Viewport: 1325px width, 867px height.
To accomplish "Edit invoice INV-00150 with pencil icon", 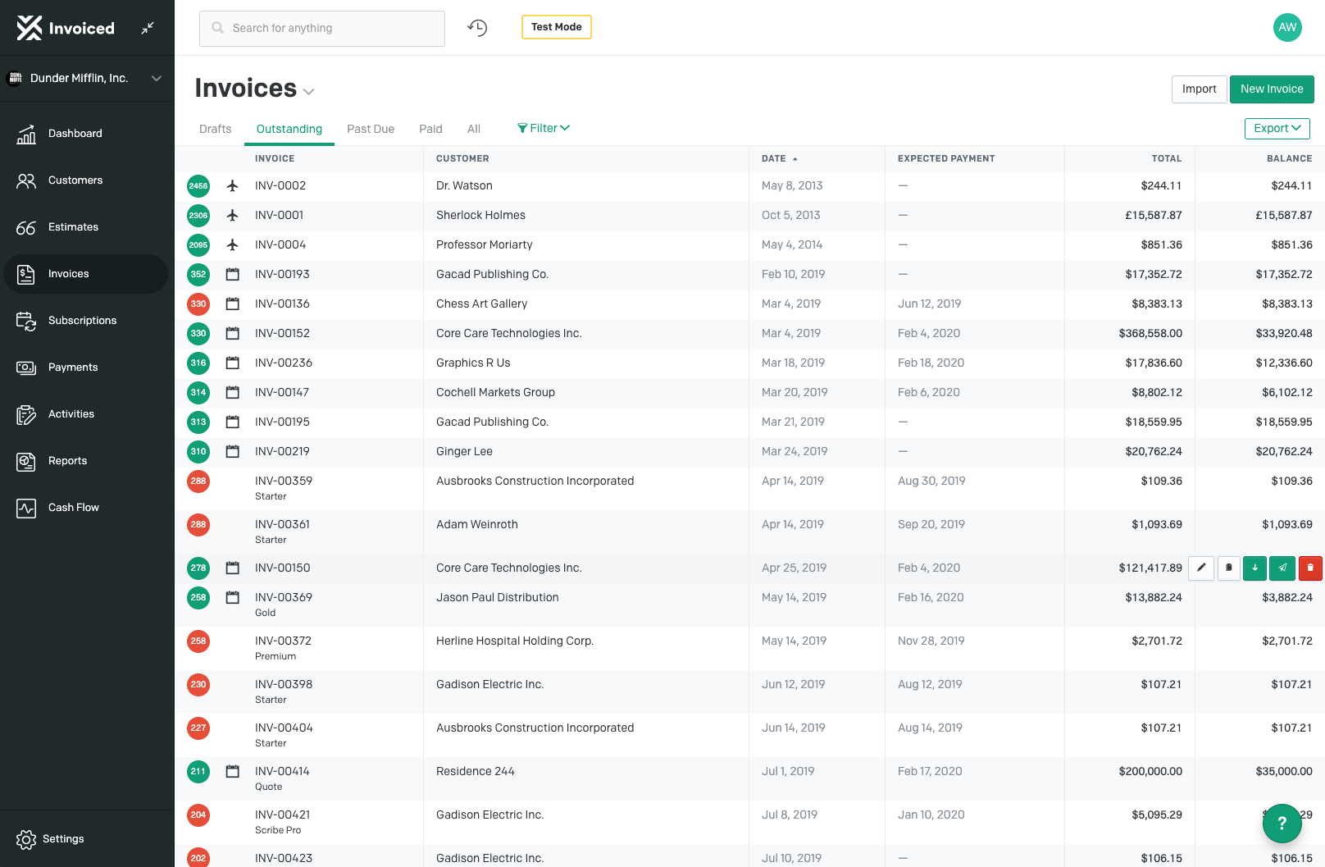I will click(x=1201, y=568).
